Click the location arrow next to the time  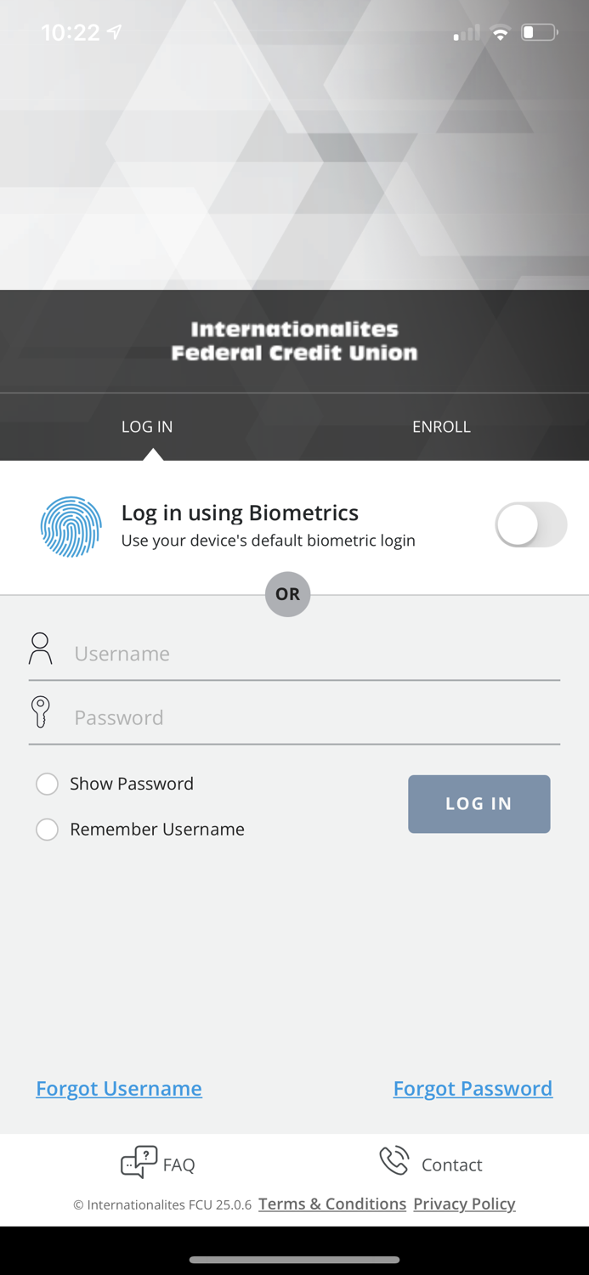coord(113,31)
